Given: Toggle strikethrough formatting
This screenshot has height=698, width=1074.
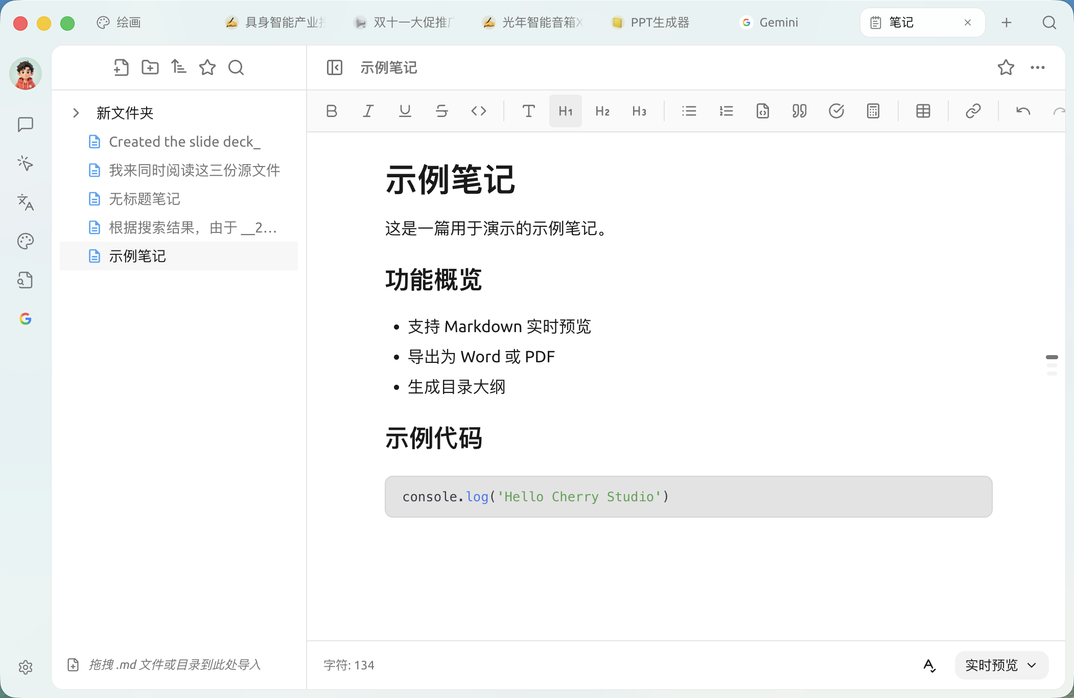Looking at the screenshot, I should [x=442, y=111].
